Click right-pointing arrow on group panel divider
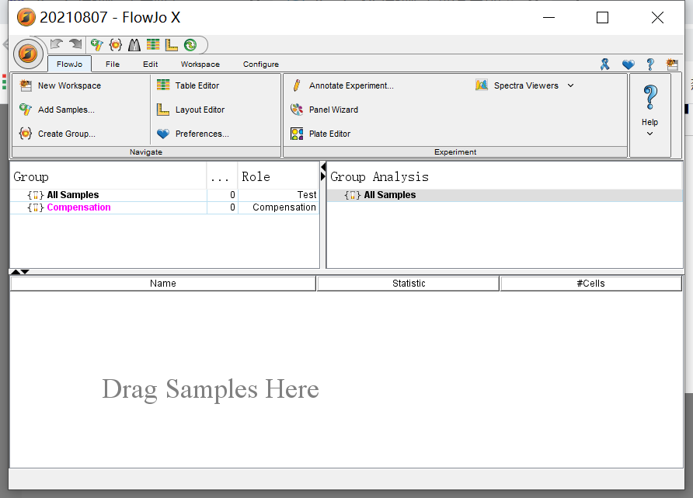This screenshot has height=498, width=693. click(x=323, y=176)
